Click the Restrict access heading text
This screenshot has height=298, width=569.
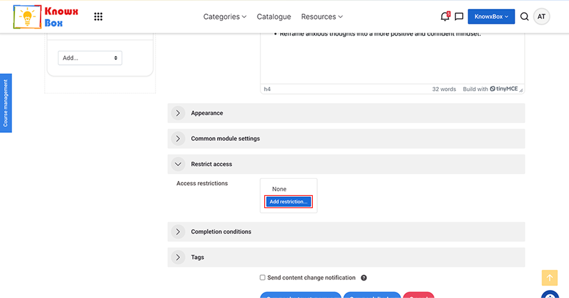(212, 164)
